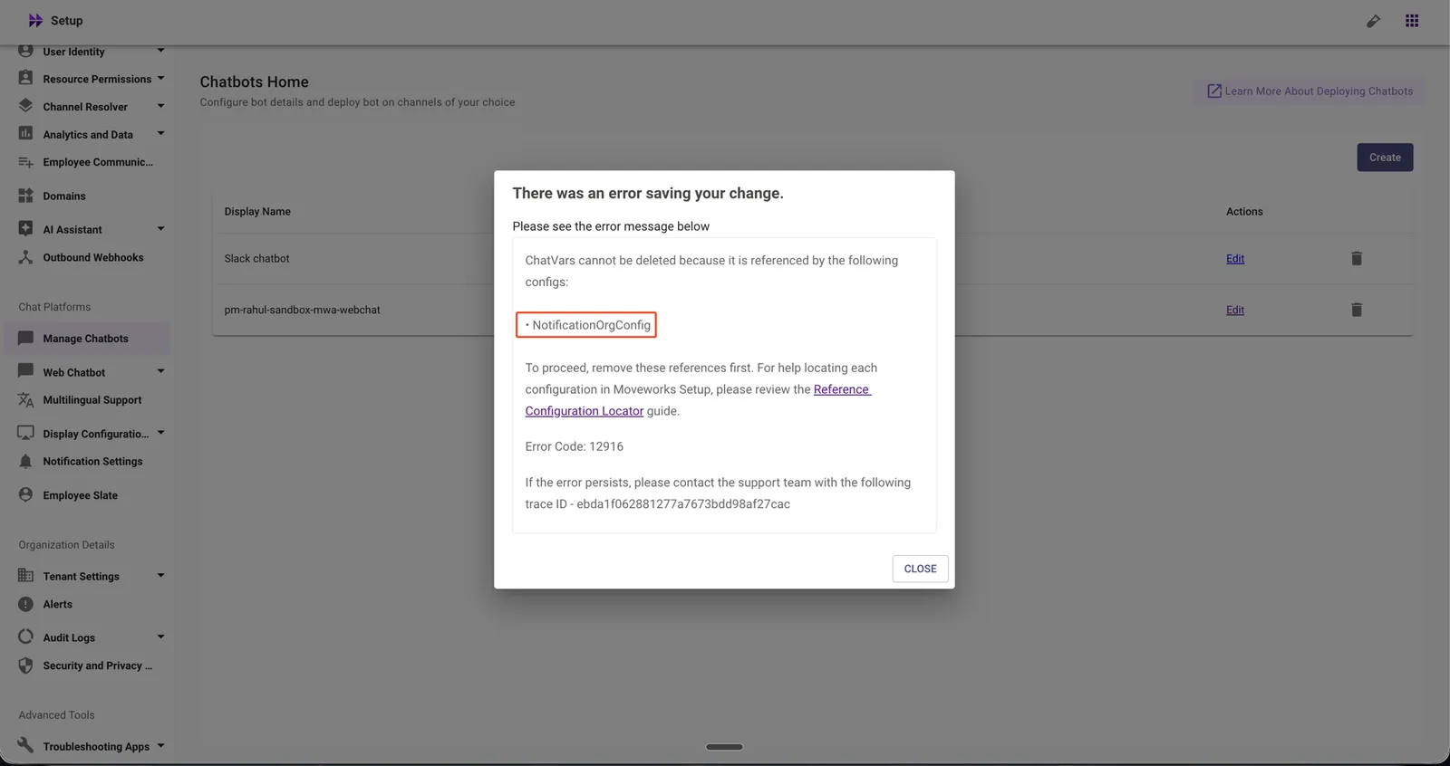Open Employee Slate menu item
Image resolution: width=1450 pixels, height=766 pixels.
[80, 495]
